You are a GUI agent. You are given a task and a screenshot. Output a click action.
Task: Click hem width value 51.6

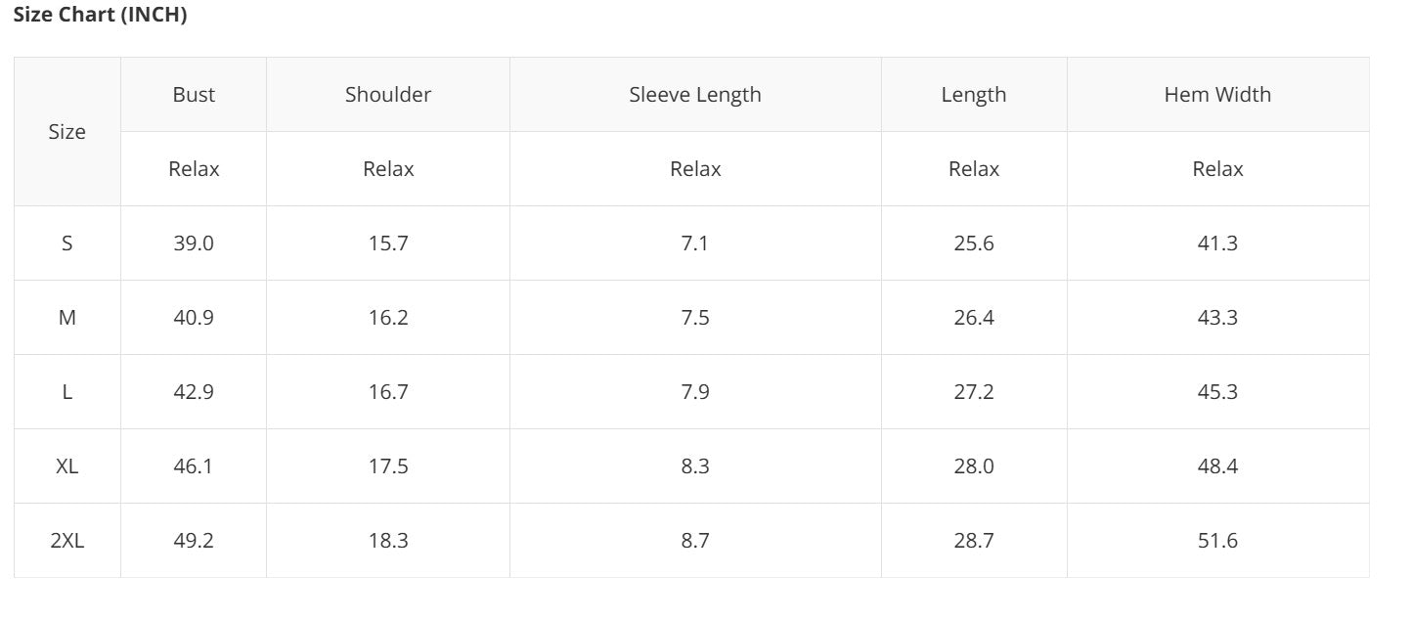coord(1217,541)
